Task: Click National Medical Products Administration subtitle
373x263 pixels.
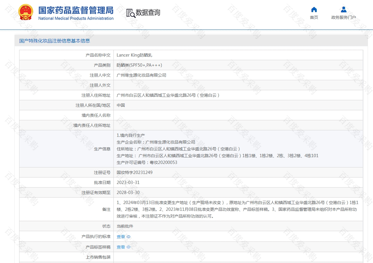Action: point(76,18)
